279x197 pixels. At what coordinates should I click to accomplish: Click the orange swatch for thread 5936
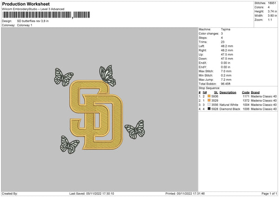coord(209,96)
